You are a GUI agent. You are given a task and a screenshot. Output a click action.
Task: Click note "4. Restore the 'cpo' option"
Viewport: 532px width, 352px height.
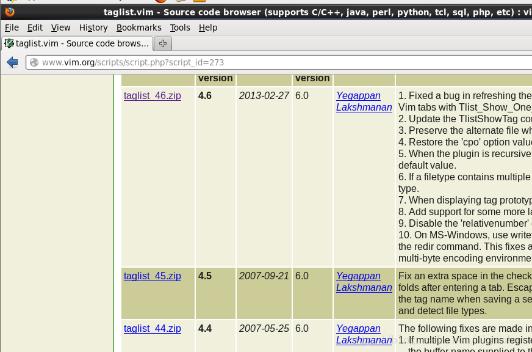(x=465, y=142)
